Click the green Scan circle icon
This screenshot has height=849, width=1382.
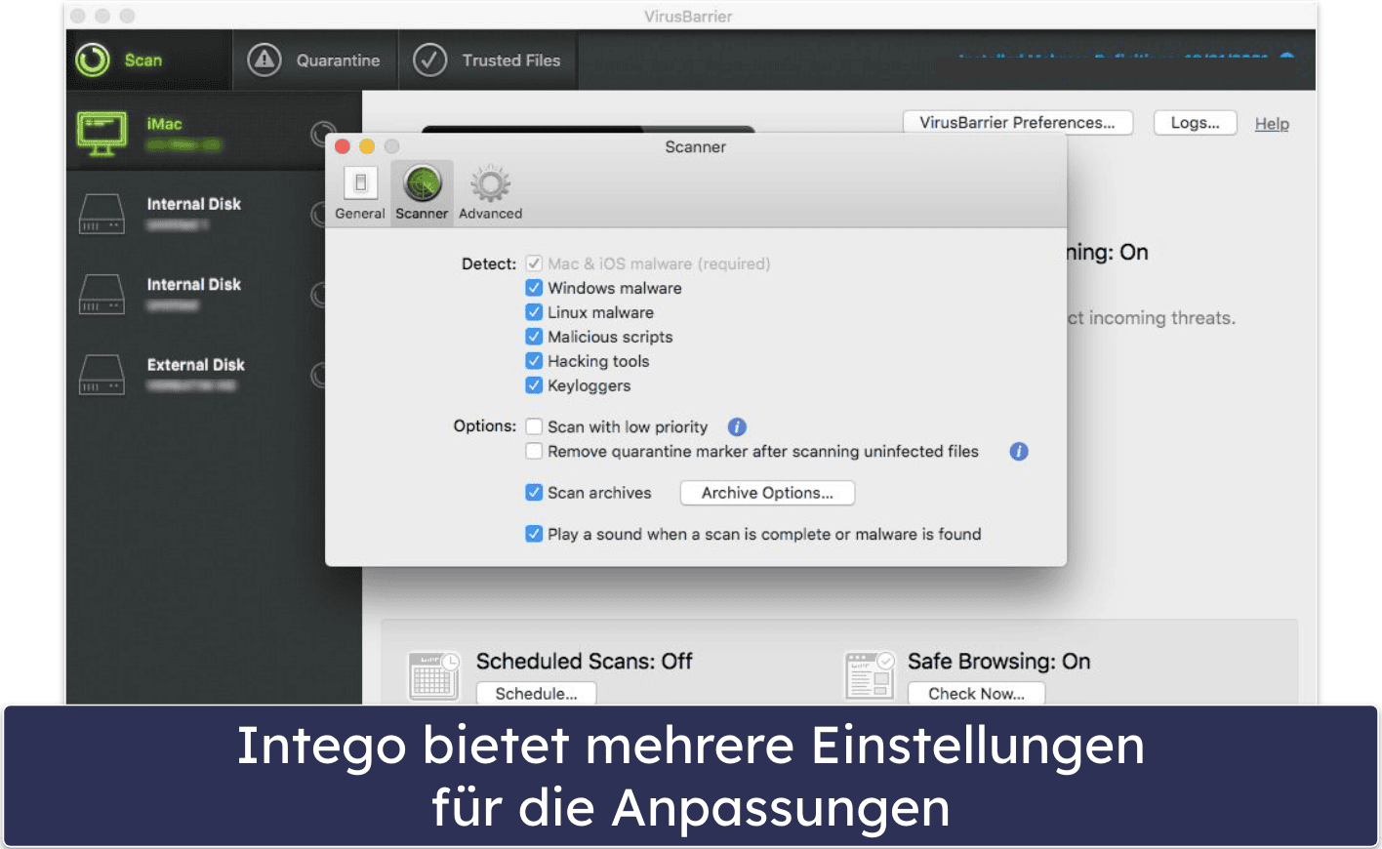tap(93, 60)
